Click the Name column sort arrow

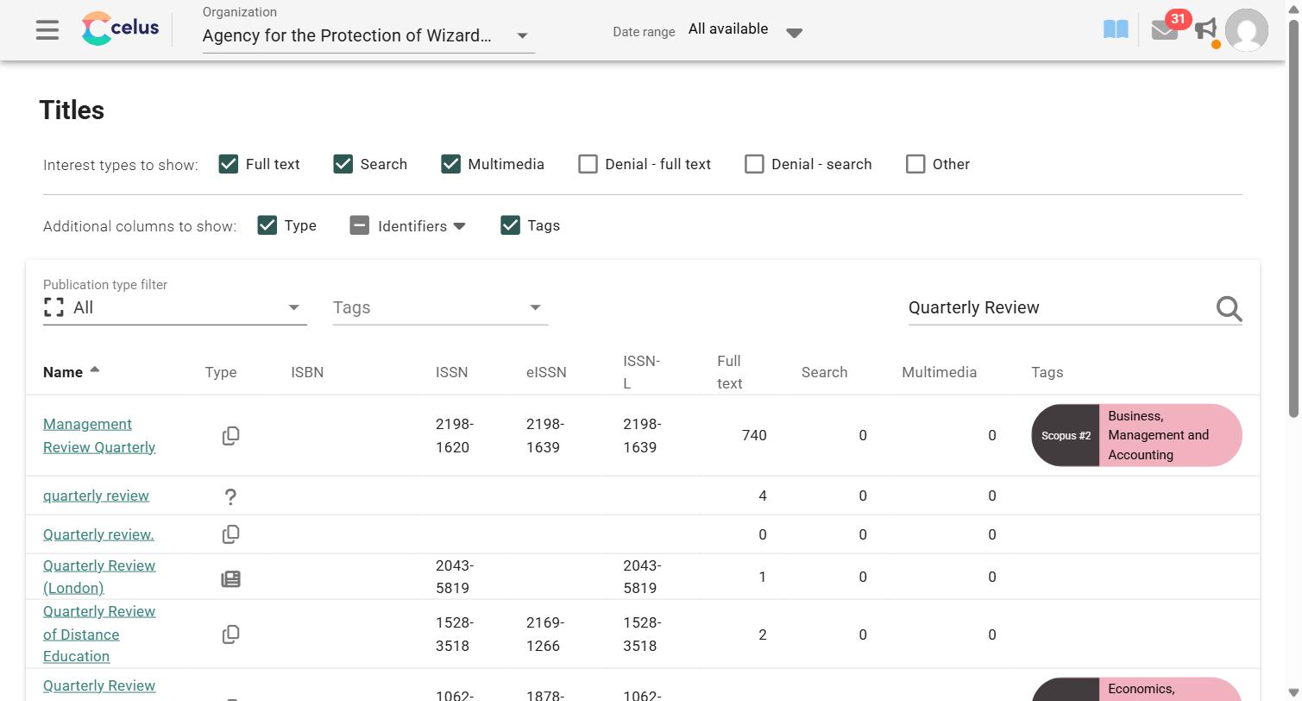(95, 369)
